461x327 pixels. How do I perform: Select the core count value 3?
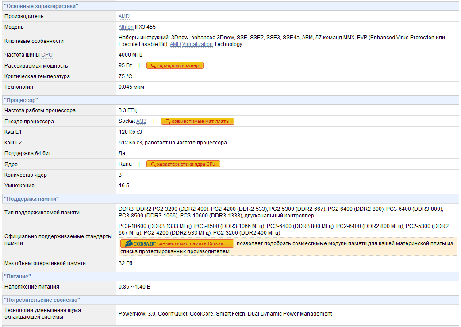pyautogui.click(x=120, y=175)
